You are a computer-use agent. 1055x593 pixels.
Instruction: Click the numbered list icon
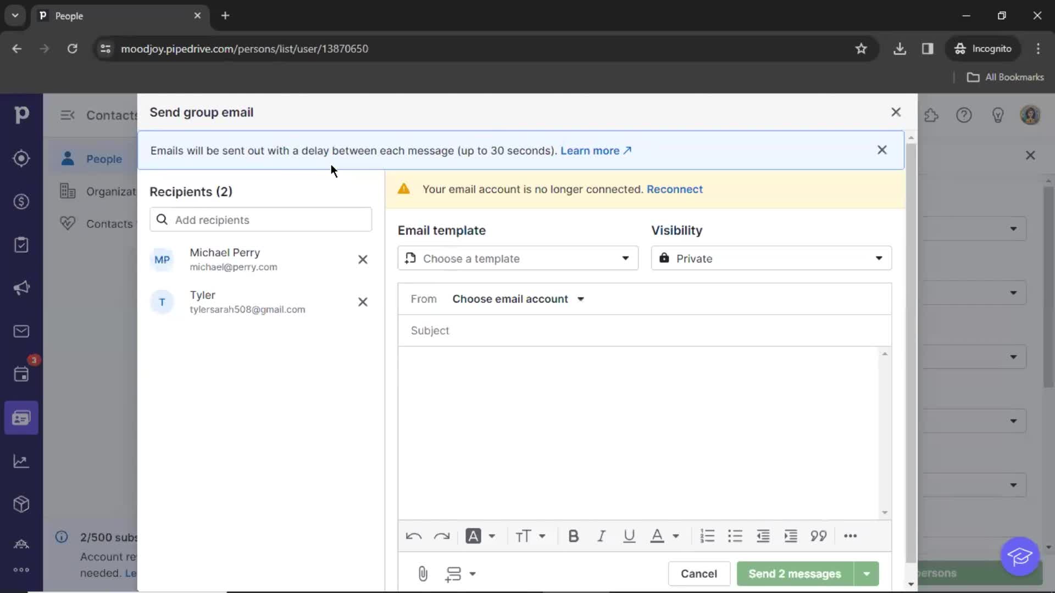[x=707, y=536]
